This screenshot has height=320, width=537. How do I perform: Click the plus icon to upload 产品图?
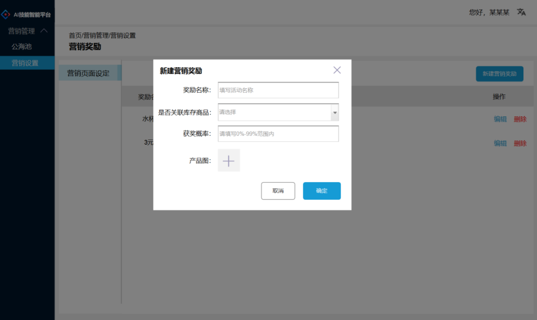pos(229,160)
